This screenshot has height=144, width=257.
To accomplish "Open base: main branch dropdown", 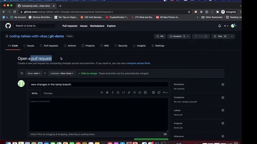I will coord(34,73).
